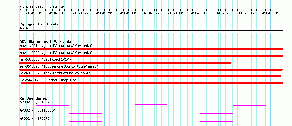
Task: Open the nsv5473149 (ByrskaBishop2022) label
Action: [x=49, y=80]
